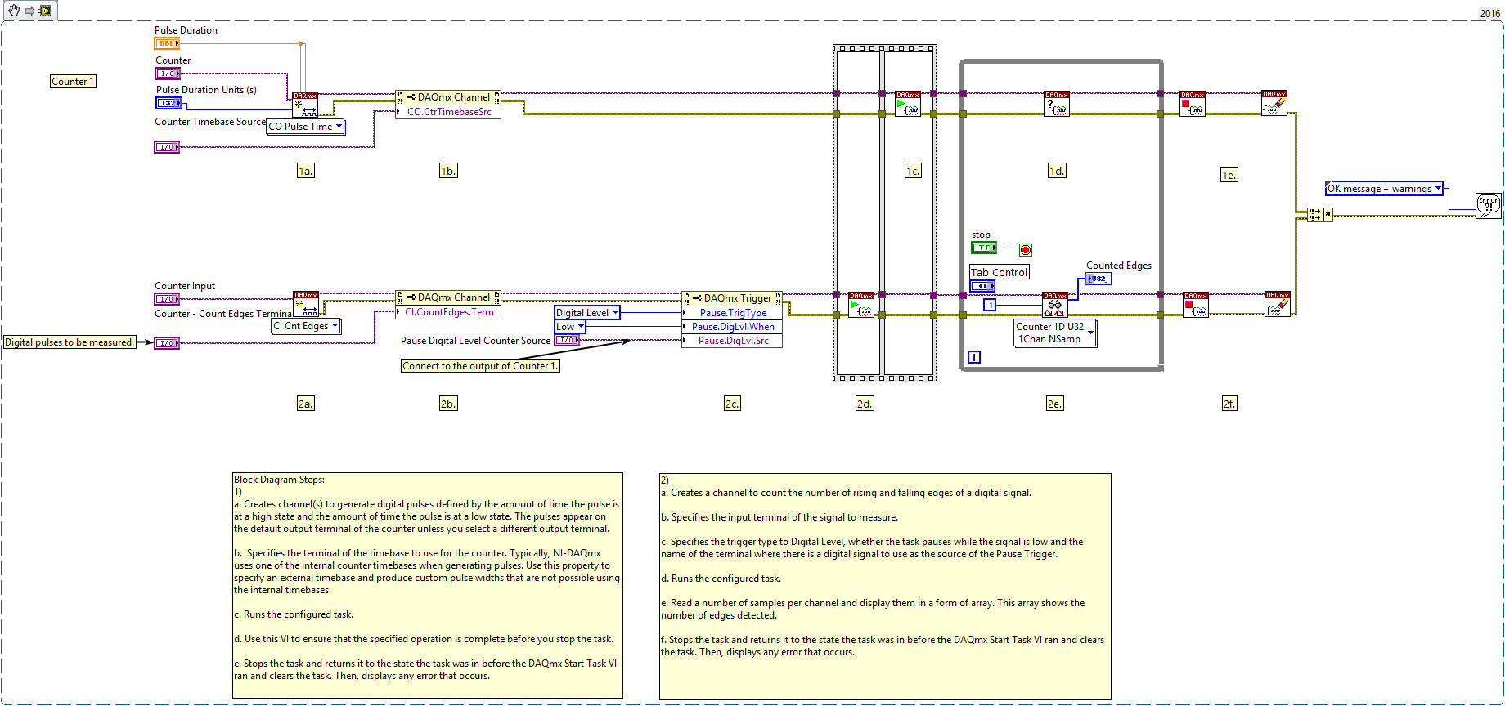The width and height of the screenshot is (1505, 706).
Task: Click the stop boolean TF terminal
Action: click(x=984, y=248)
